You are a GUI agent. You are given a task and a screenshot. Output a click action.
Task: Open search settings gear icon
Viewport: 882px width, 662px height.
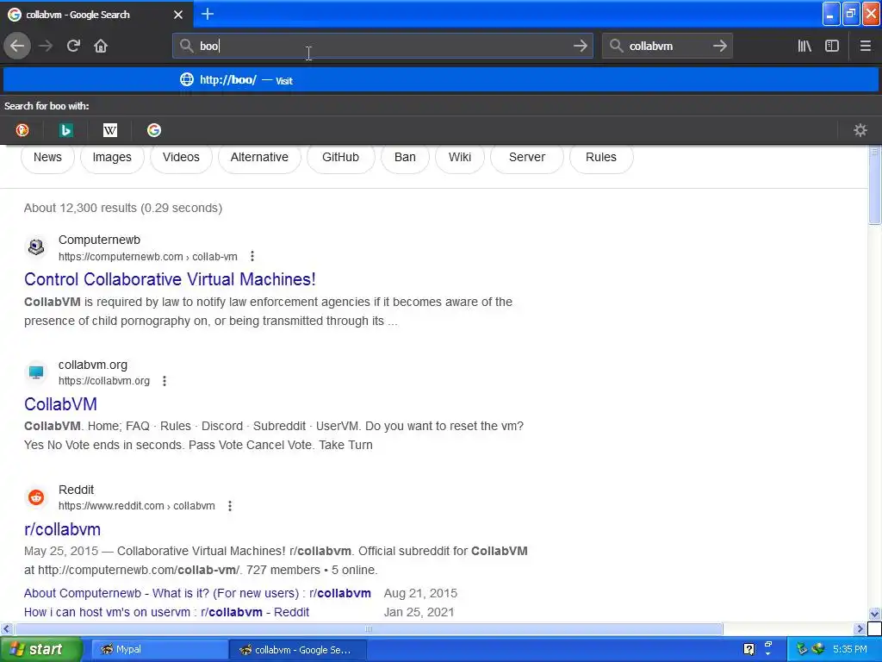point(860,131)
